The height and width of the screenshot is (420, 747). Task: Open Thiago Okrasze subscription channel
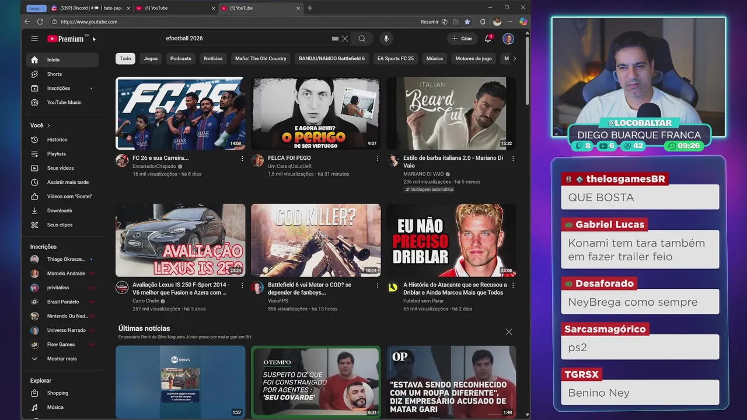tap(62, 260)
